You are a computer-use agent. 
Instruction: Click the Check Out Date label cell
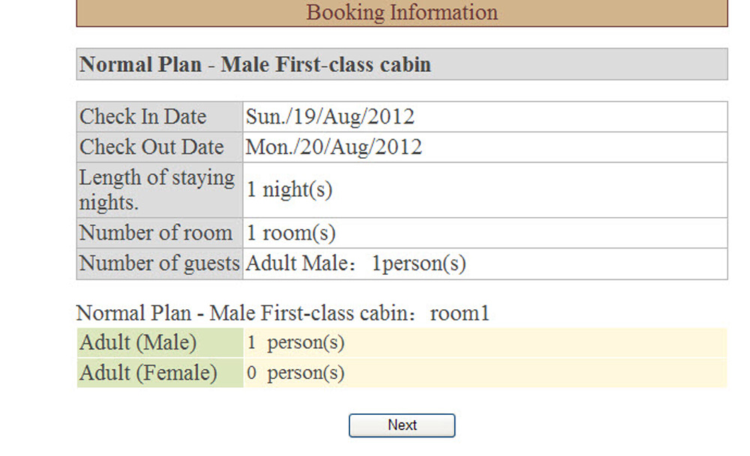pos(160,147)
